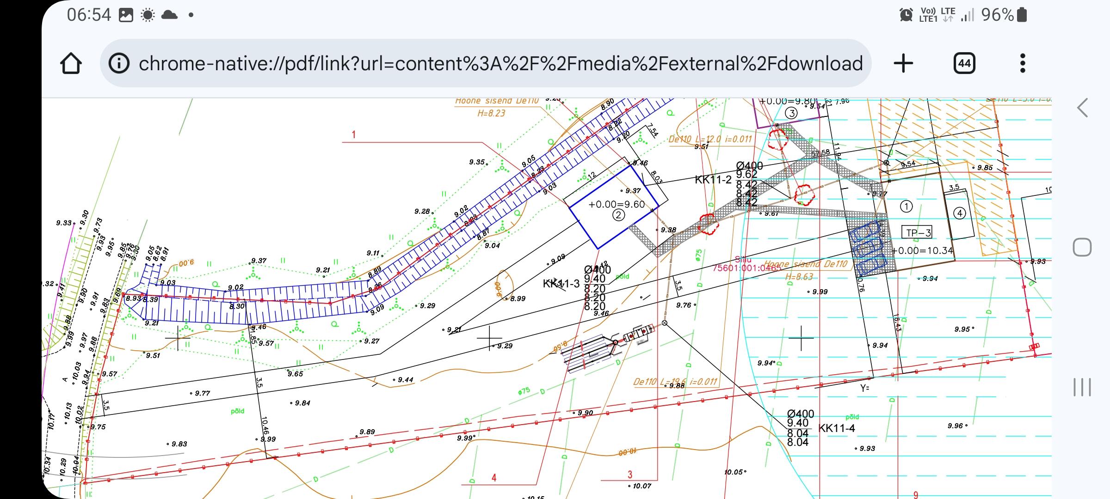Tap the KK11-4 manhole label
The width and height of the screenshot is (1110, 499).
click(836, 428)
